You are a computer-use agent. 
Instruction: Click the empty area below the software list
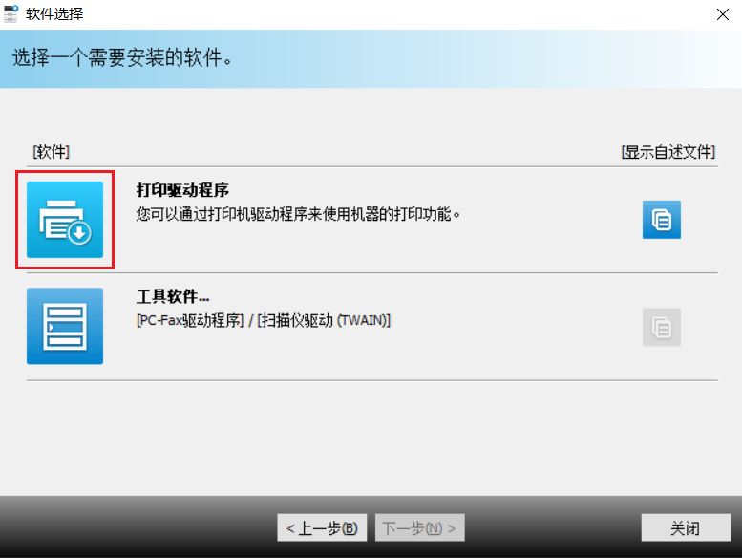(x=371, y=438)
